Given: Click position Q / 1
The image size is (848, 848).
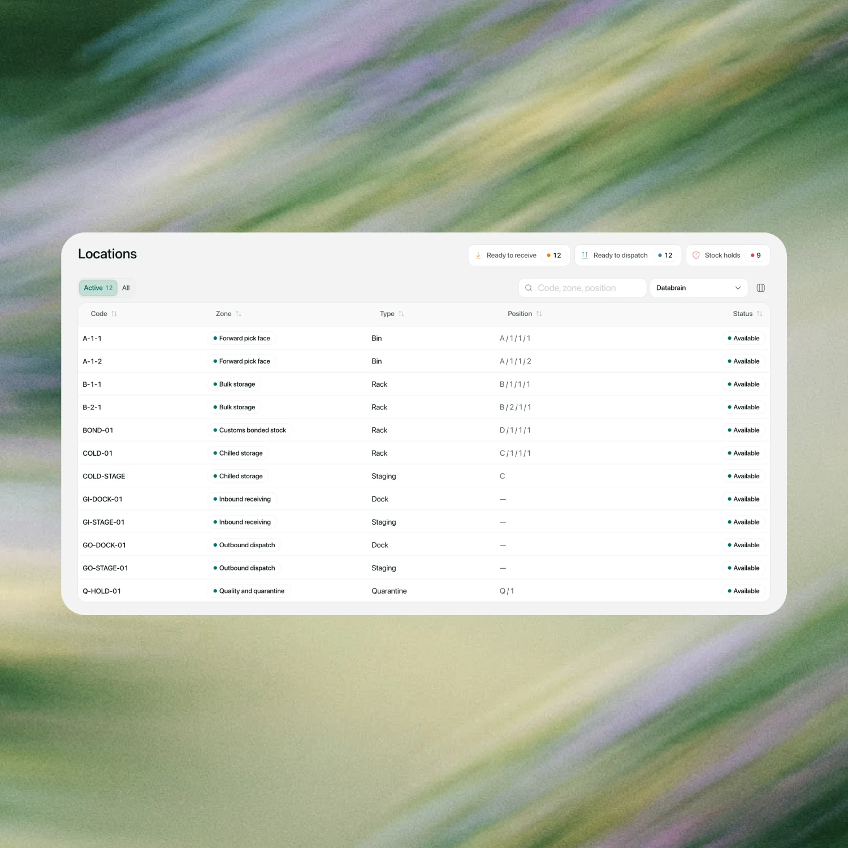Looking at the screenshot, I should tap(507, 591).
